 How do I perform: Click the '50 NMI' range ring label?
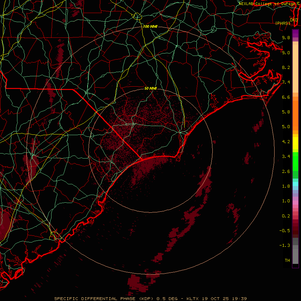point(150,88)
